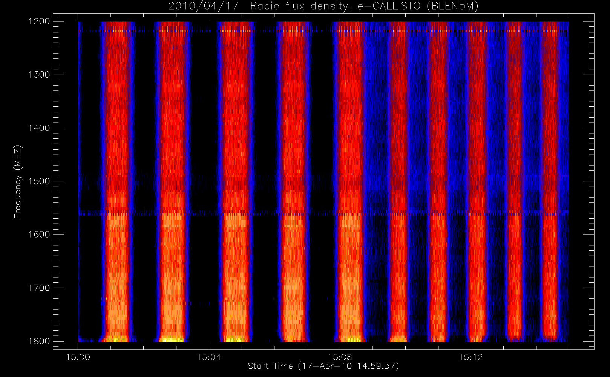Image resolution: width=610 pixels, height=377 pixels.
Task: Click the plot title "Radio flux density, e-CALLISTO (BLEN5M)"
Action: pos(364,6)
